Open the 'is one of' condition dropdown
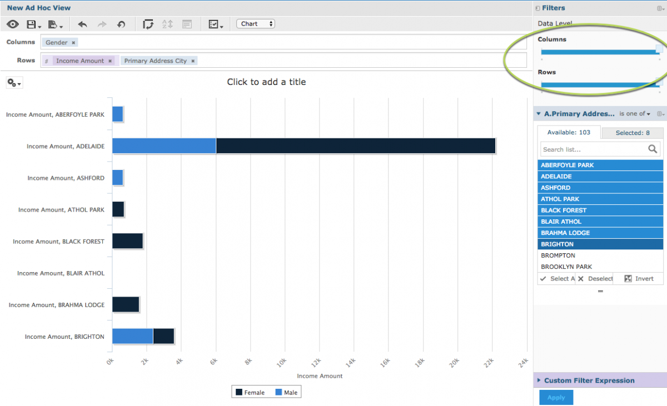This screenshot has width=667, height=406. pyautogui.click(x=633, y=113)
